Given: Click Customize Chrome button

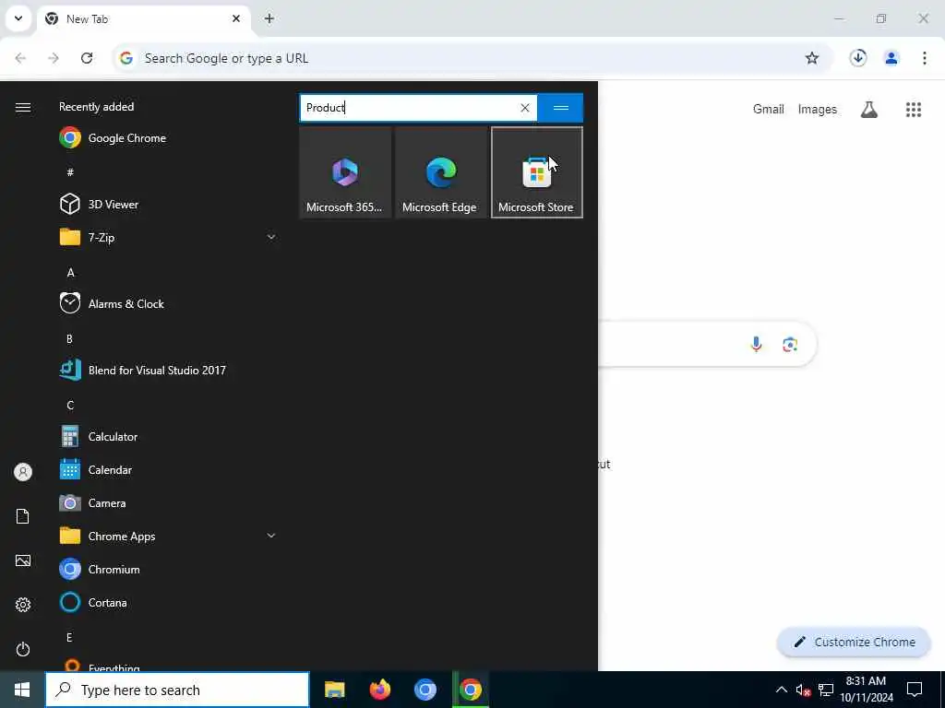Looking at the screenshot, I should (854, 642).
